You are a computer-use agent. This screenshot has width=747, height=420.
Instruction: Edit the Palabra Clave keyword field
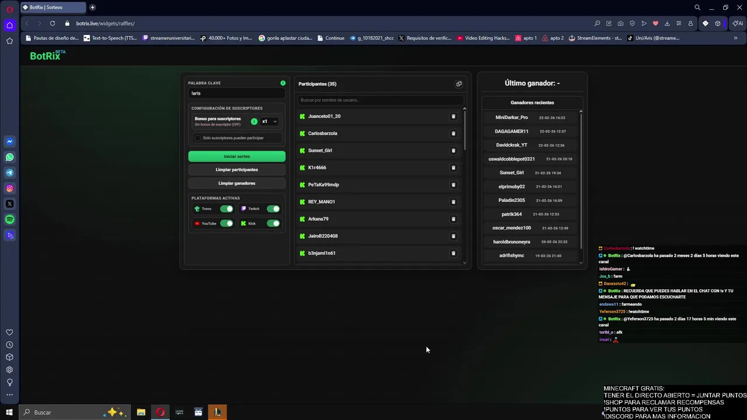coord(237,93)
